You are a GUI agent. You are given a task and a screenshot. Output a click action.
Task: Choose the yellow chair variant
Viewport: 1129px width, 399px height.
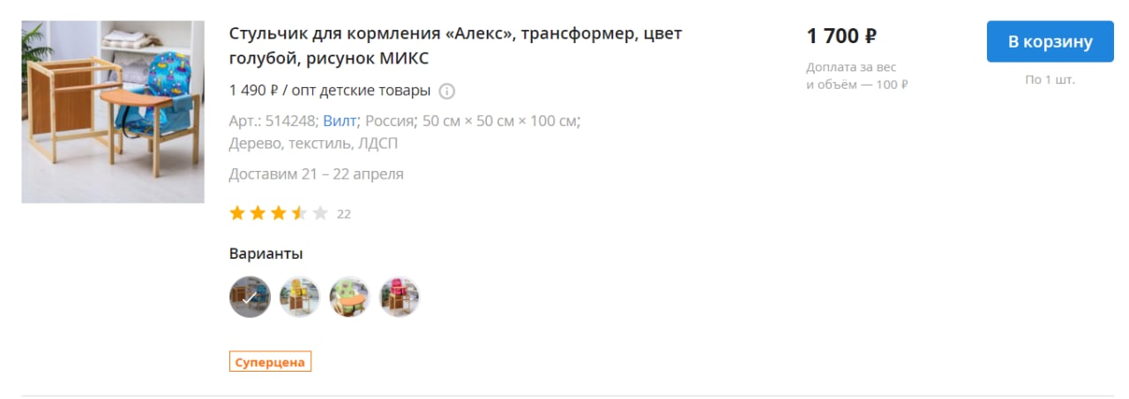coord(300,297)
